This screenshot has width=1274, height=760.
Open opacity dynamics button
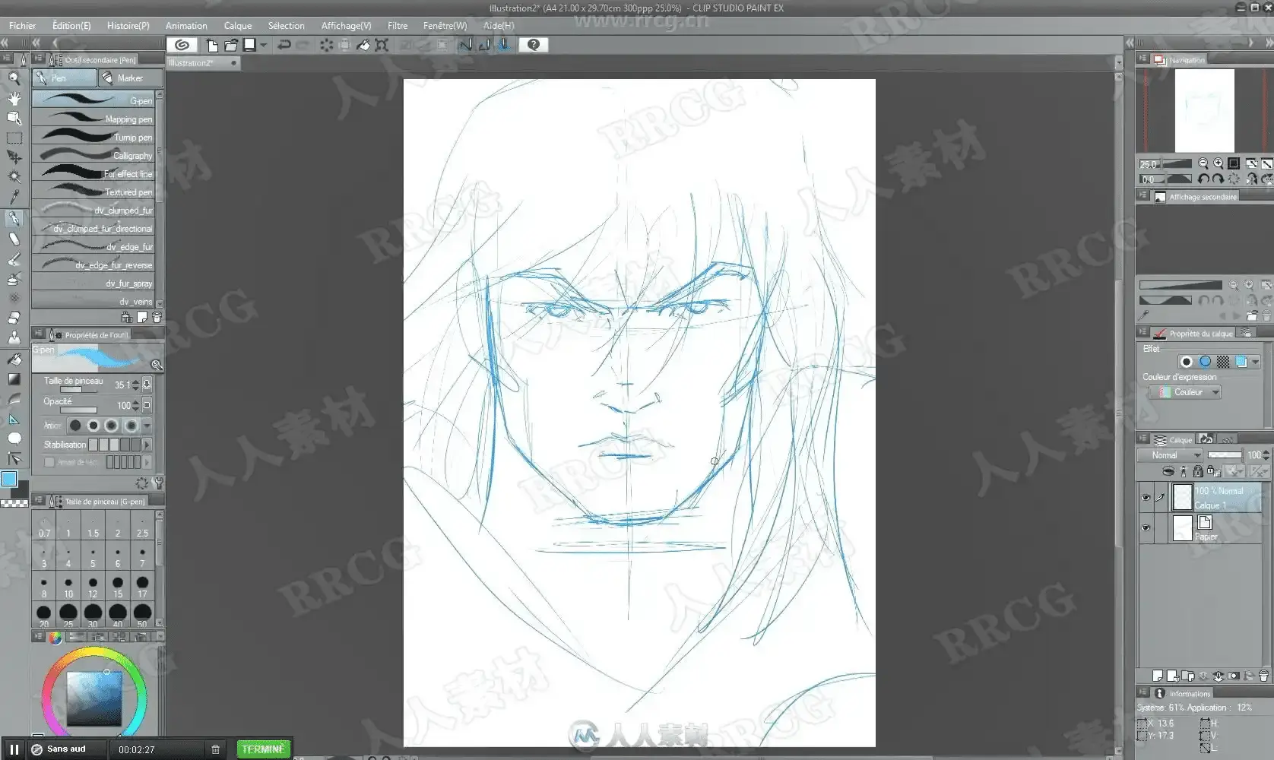point(147,405)
